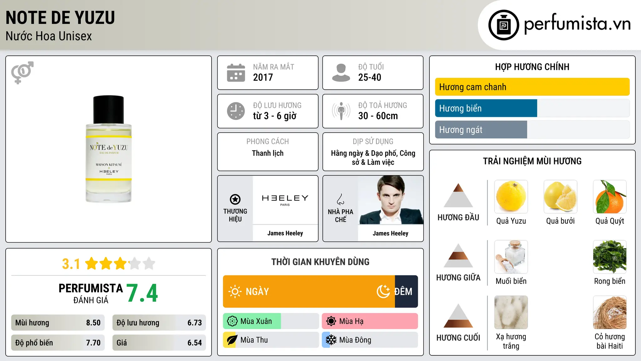Click the THỜI GIAN KHUYÊN DÙNG heading
This screenshot has width=641, height=361.
(x=320, y=262)
